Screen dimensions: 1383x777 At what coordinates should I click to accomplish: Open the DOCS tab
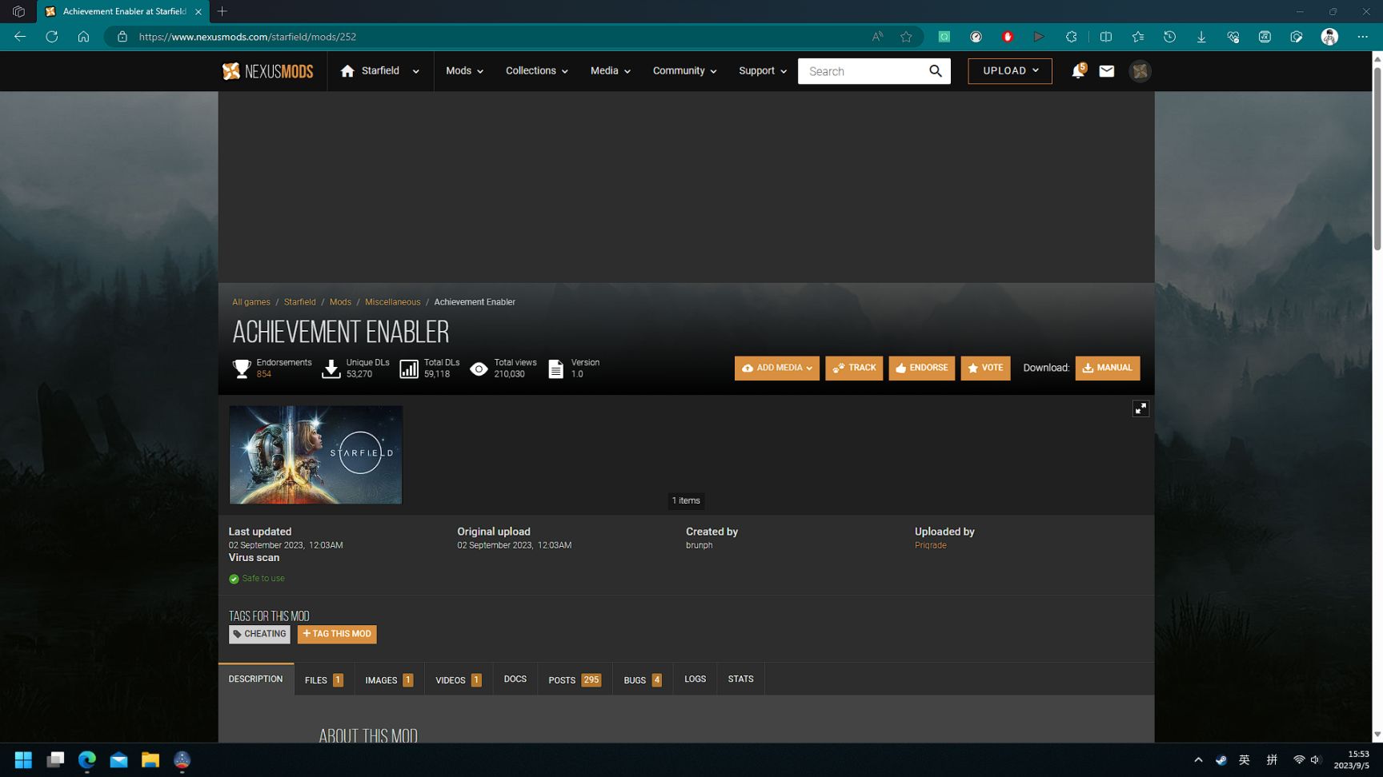(x=515, y=679)
